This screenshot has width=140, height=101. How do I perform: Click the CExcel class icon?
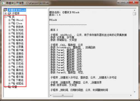[x=13, y=20]
